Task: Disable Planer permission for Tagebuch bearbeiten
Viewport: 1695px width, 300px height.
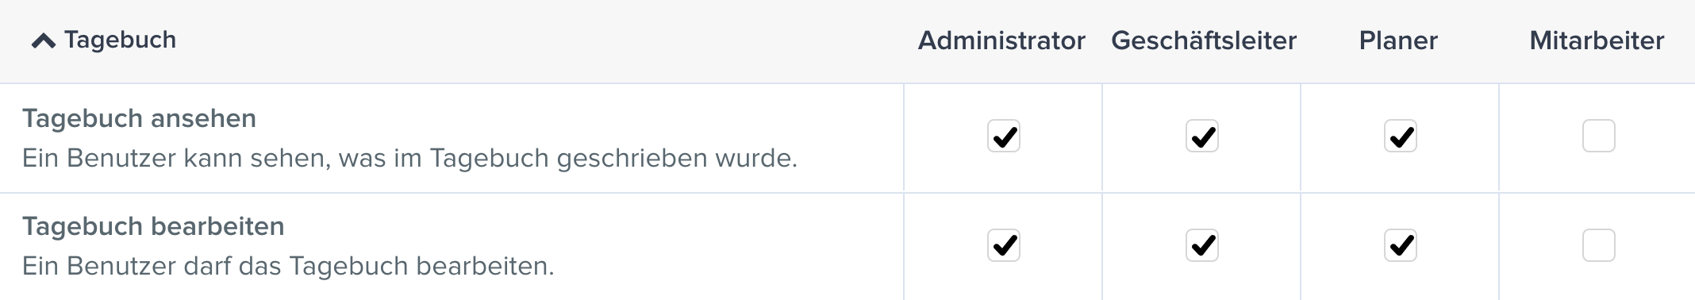Action: (x=1400, y=245)
